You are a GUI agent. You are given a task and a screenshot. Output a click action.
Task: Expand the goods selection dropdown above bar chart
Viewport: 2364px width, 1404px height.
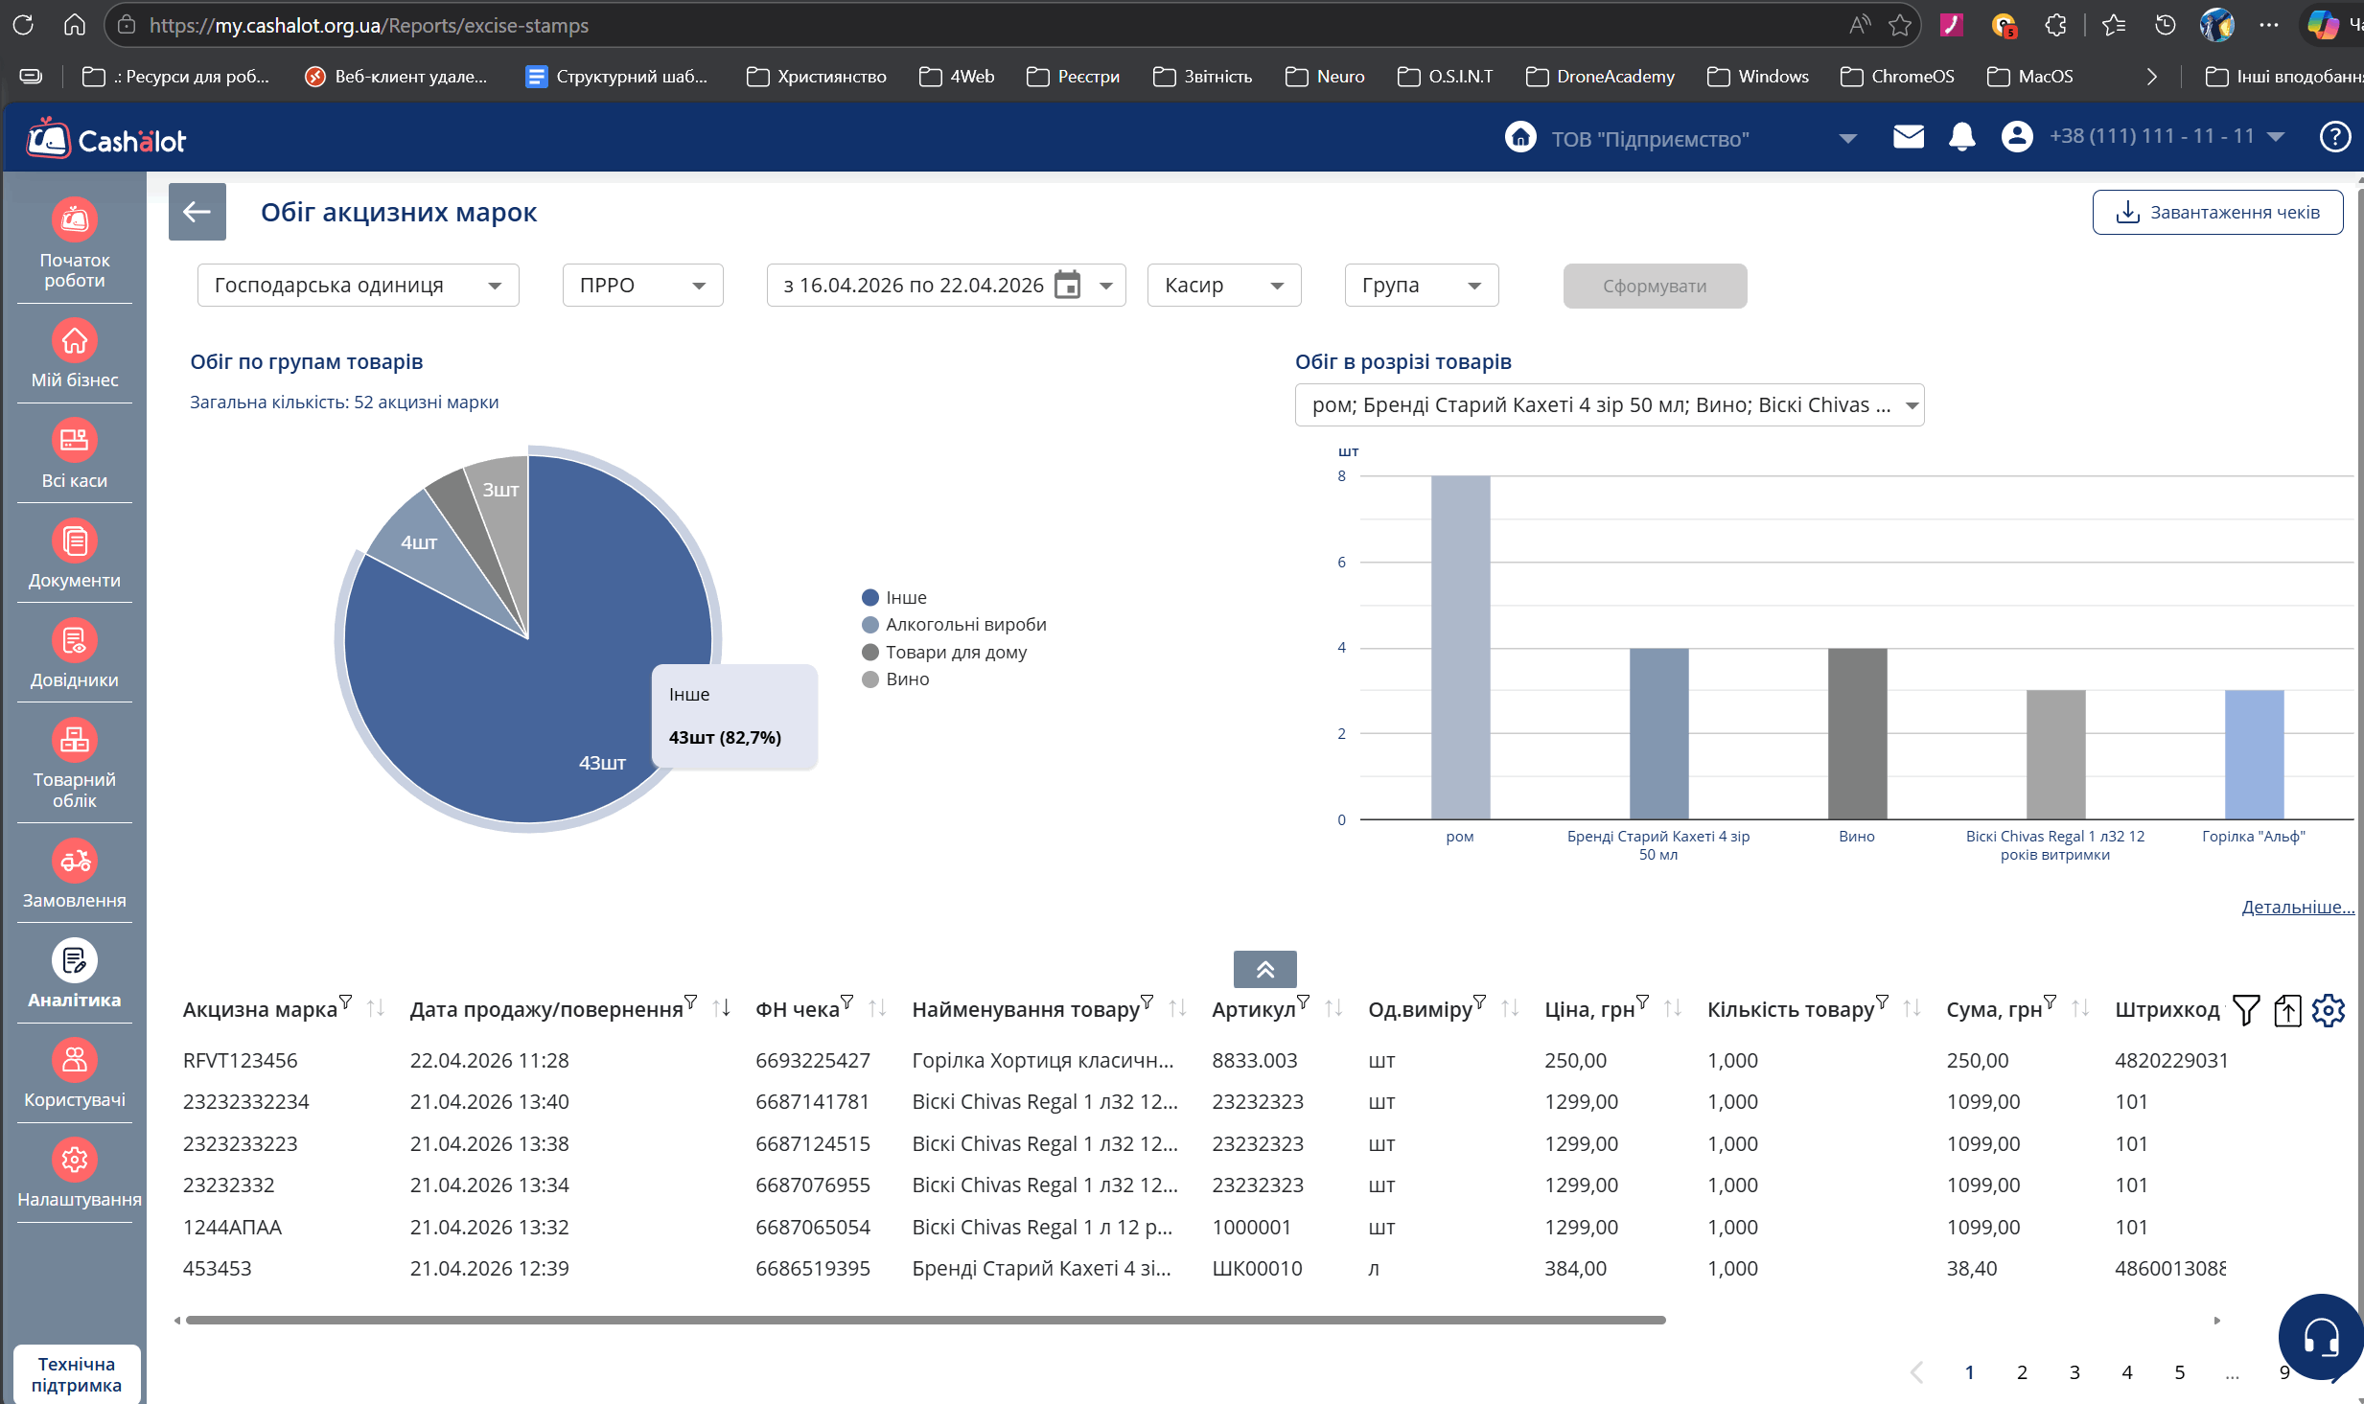coord(1609,405)
